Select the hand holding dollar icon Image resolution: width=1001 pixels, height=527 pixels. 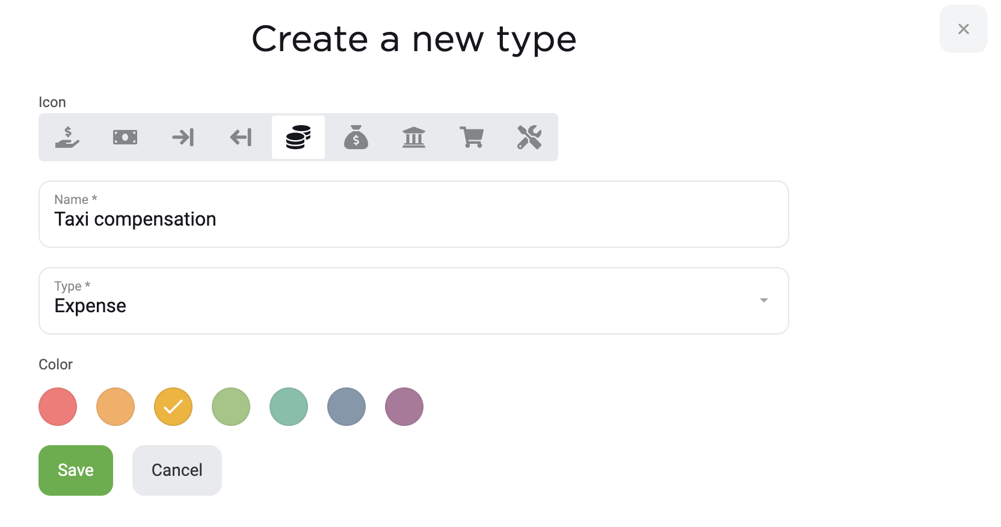(67, 137)
